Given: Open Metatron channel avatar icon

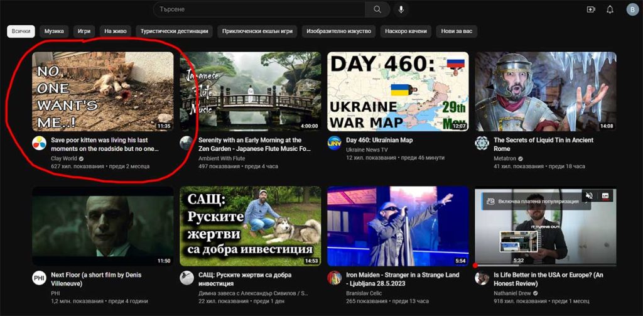Looking at the screenshot, I should 482,143.
